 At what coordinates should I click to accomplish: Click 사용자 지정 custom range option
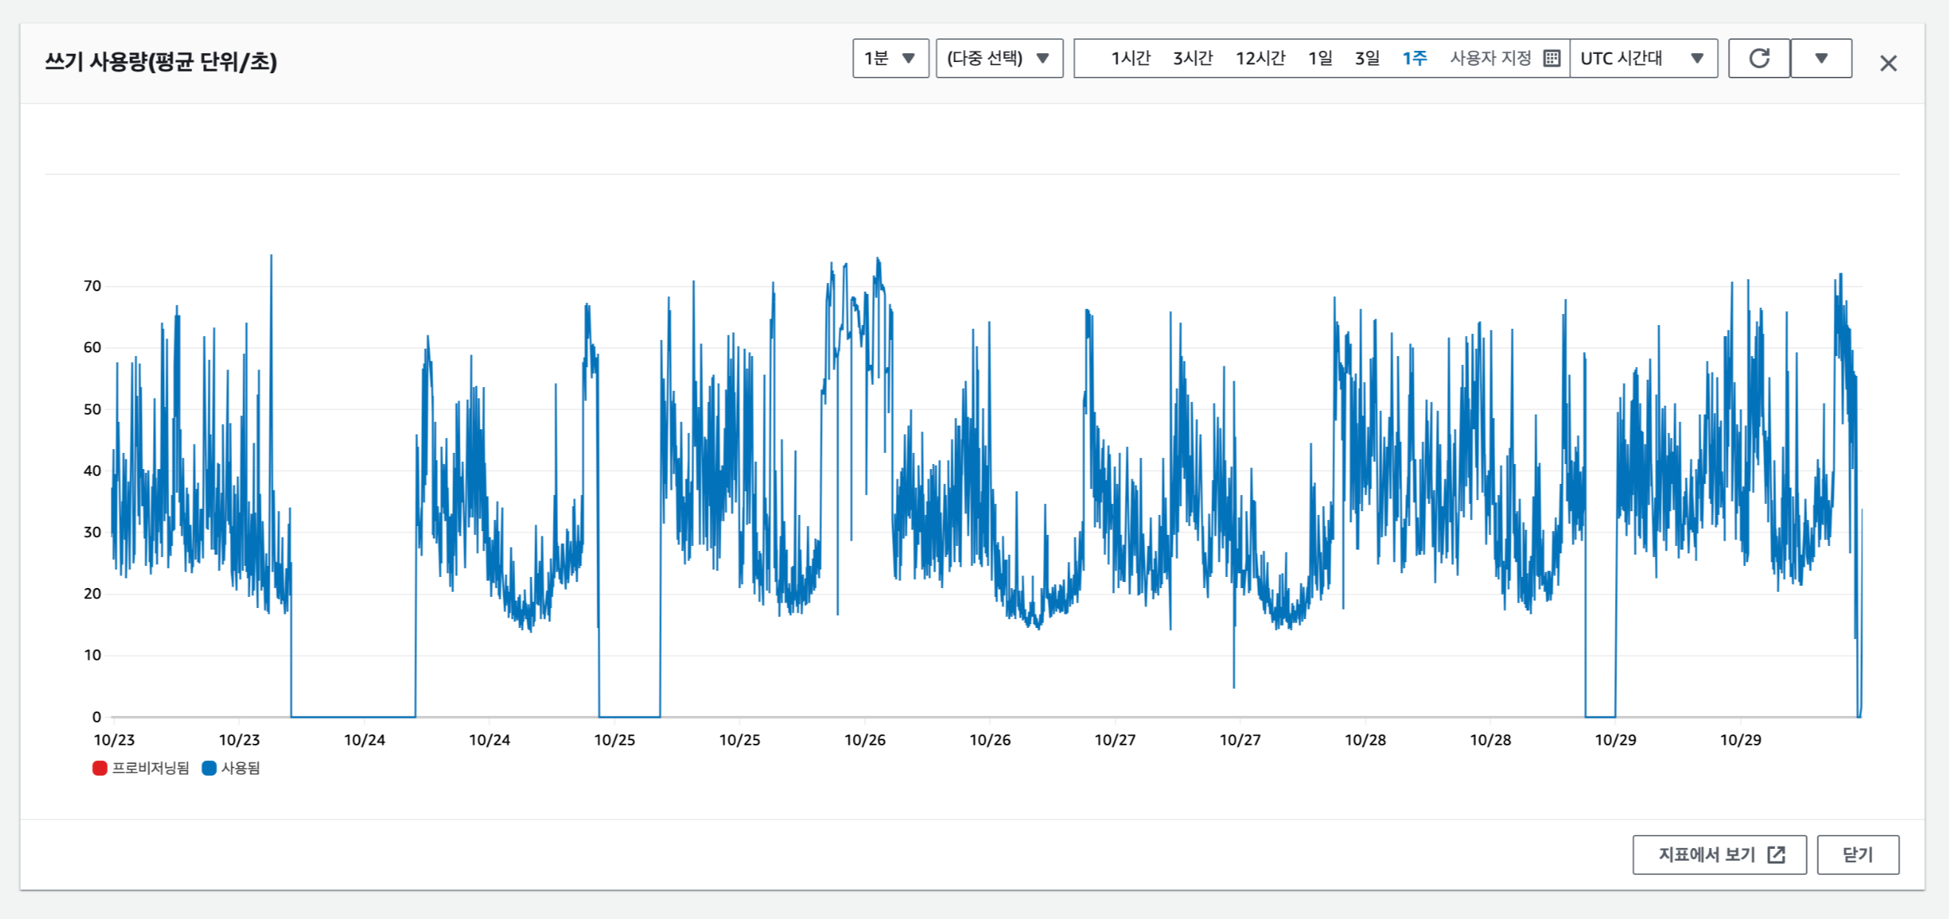[1490, 58]
